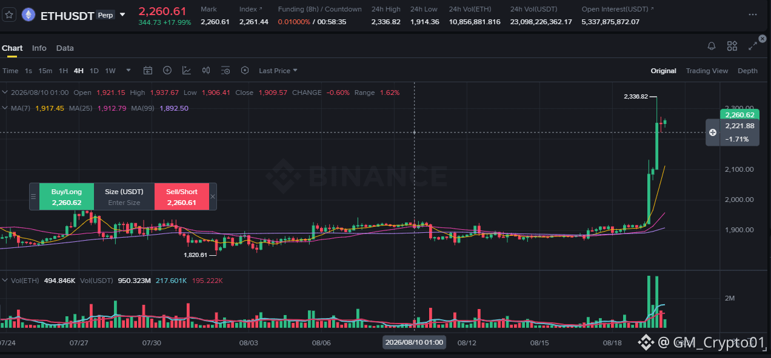Image resolution: width=771 pixels, height=358 pixels.
Task: Open the three-dots more options menu
Action: (752, 15)
